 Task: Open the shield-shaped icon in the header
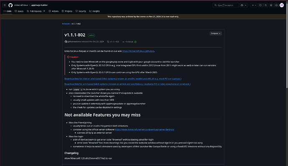click(x=271, y=5)
